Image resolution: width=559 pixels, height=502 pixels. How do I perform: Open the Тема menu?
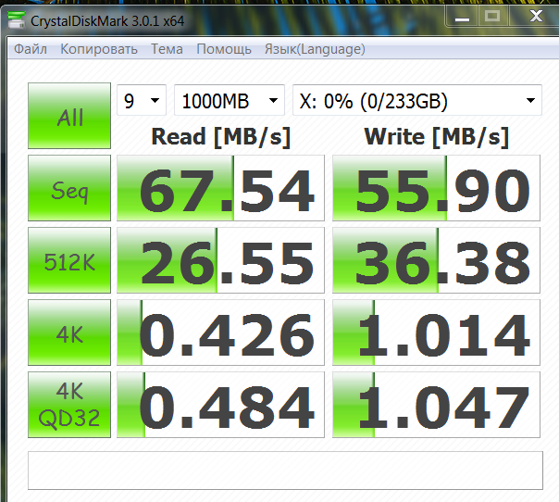[x=167, y=49]
